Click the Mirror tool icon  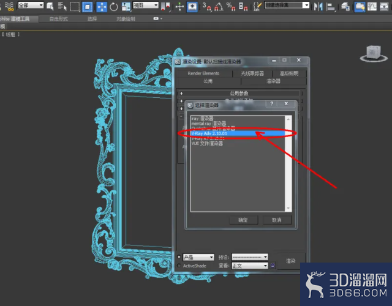(x=318, y=7)
